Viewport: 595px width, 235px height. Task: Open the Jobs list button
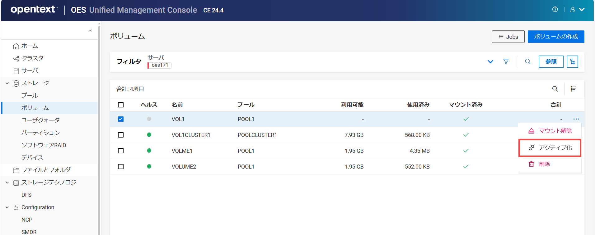click(x=508, y=37)
